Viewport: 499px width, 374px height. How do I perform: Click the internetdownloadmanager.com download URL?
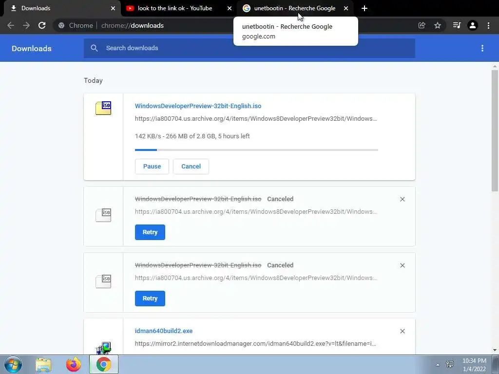click(x=255, y=343)
